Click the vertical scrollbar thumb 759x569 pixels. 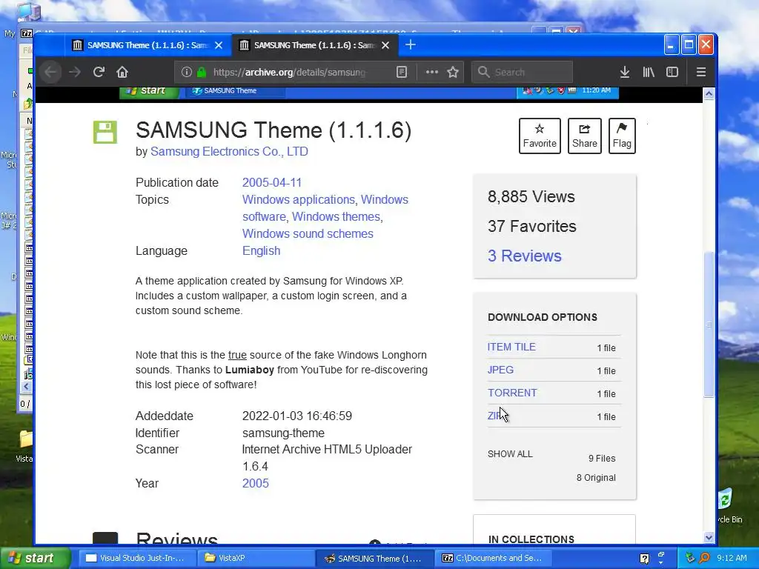(709, 325)
